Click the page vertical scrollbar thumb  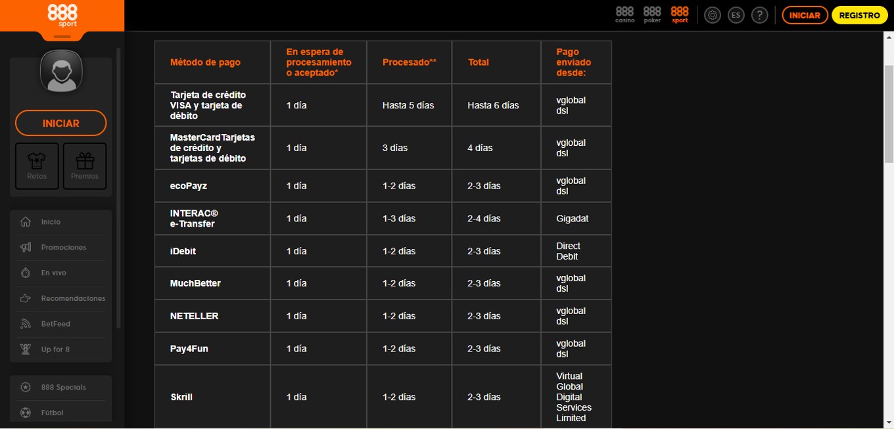tap(889, 114)
